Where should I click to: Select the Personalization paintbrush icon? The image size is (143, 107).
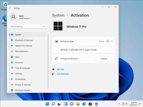(12, 51)
